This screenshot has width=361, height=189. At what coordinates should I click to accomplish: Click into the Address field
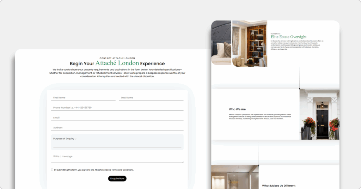click(x=117, y=128)
